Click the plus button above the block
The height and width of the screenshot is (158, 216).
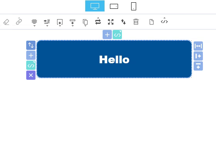point(107,35)
